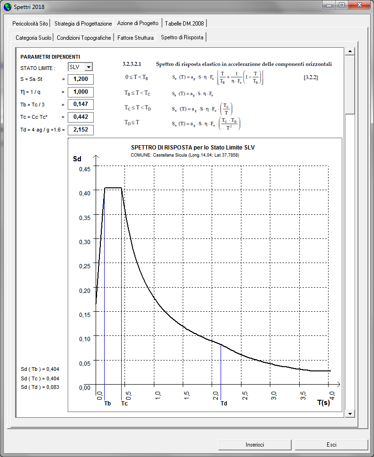374x457 pixels.
Task: Click the S = Ss·St value field
Action: (x=80, y=79)
